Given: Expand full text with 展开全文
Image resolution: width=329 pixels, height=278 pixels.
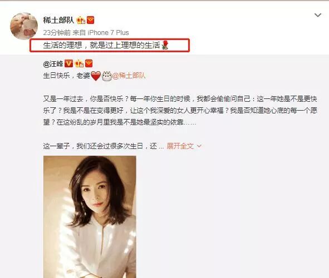Looking at the screenshot, I should click(180, 146).
